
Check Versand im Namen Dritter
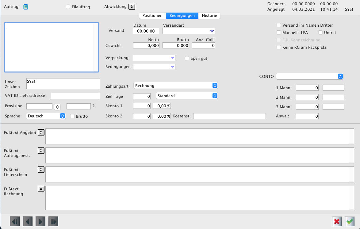pyautogui.click(x=279, y=25)
